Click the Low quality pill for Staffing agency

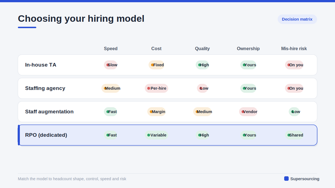pos(202,88)
